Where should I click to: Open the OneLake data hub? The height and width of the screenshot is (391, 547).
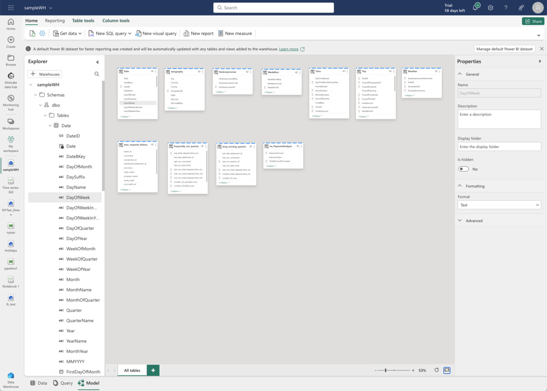[x=10, y=78]
